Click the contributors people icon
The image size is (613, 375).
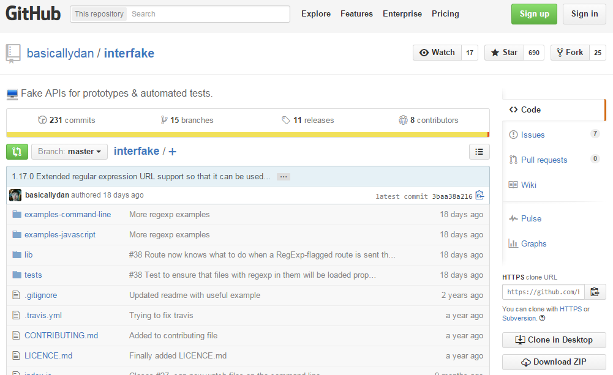tap(403, 120)
